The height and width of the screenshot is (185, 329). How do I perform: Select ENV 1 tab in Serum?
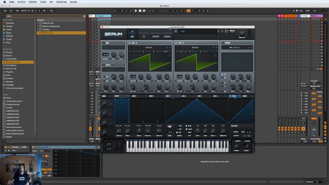pyautogui.click(x=117, y=96)
